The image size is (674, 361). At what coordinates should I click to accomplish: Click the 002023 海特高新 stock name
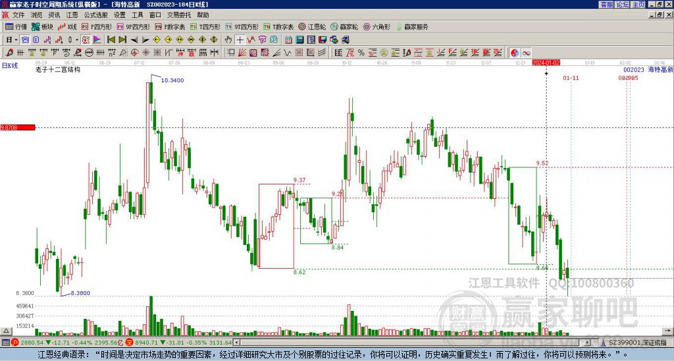click(x=648, y=69)
